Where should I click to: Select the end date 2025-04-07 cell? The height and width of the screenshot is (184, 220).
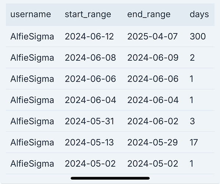click(152, 36)
